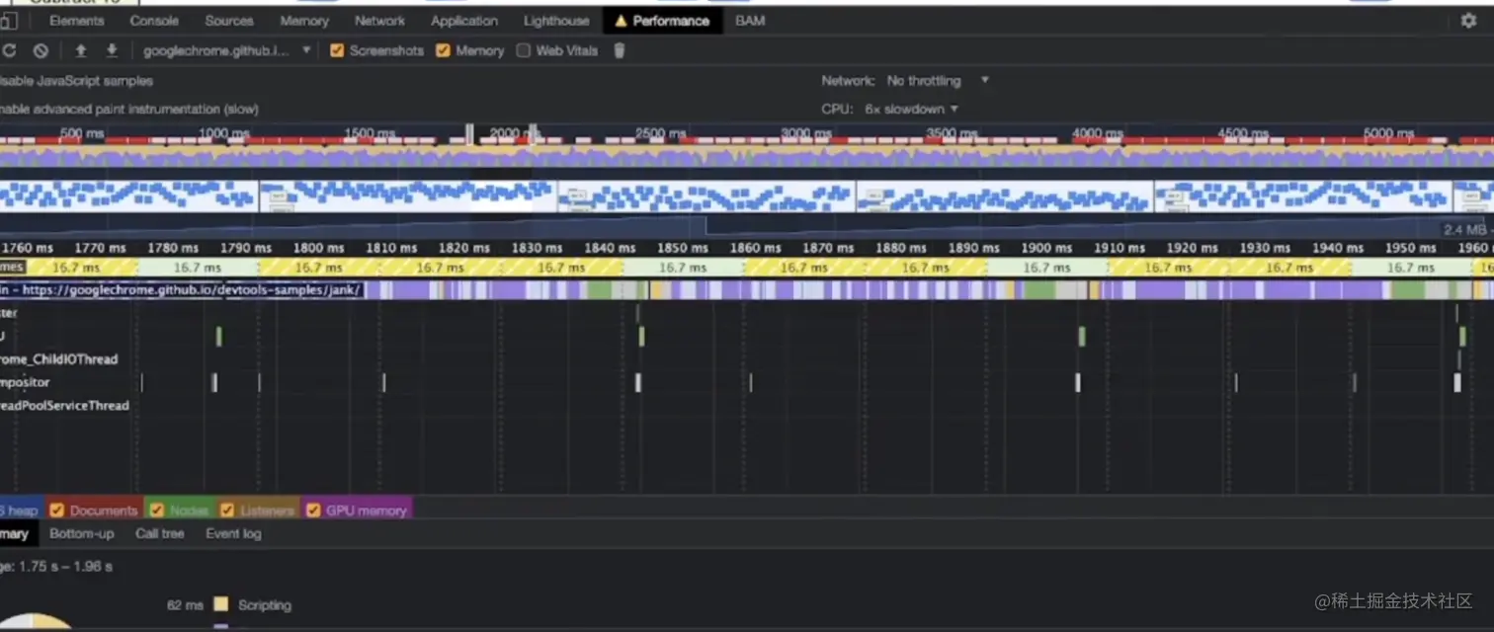Switch to the Bottom-up tab
This screenshot has height=632, width=1494.
point(82,533)
